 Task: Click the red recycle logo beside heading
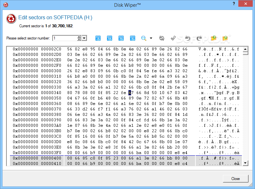[11, 19]
